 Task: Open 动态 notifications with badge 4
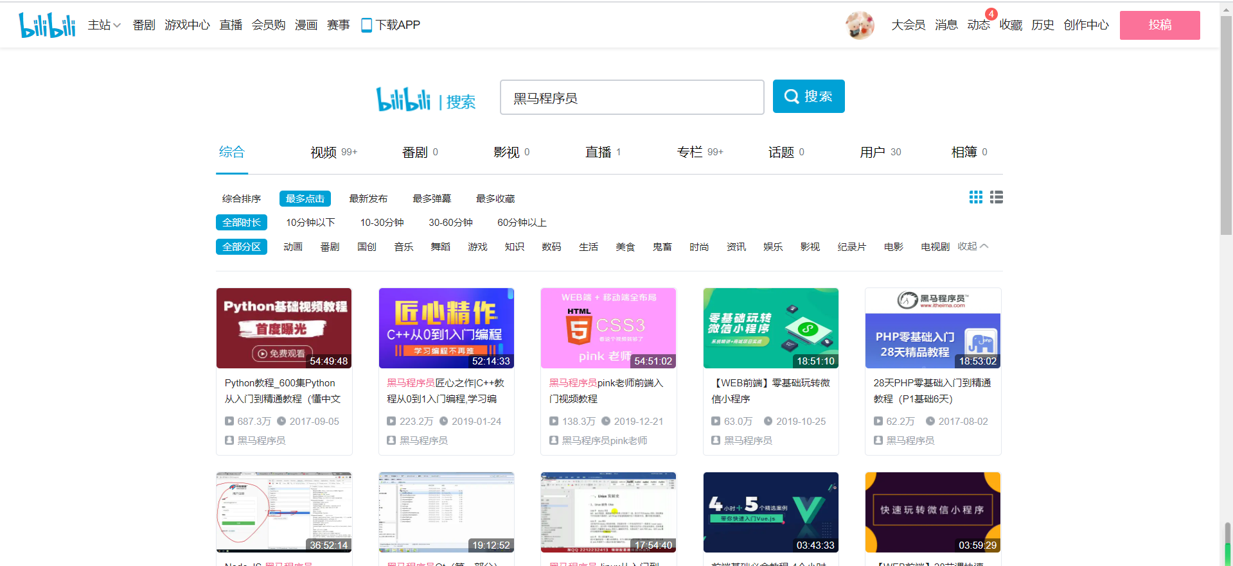(979, 24)
